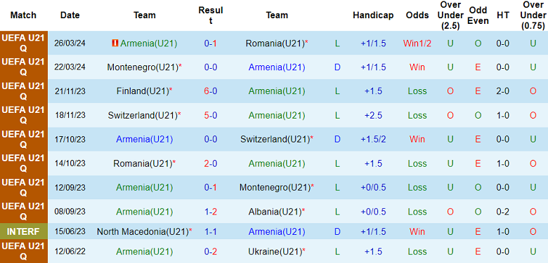Open Armenia(U21) team link in 26/03/24 row
The width and height of the screenshot is (548, 263).
click(148, 43)
